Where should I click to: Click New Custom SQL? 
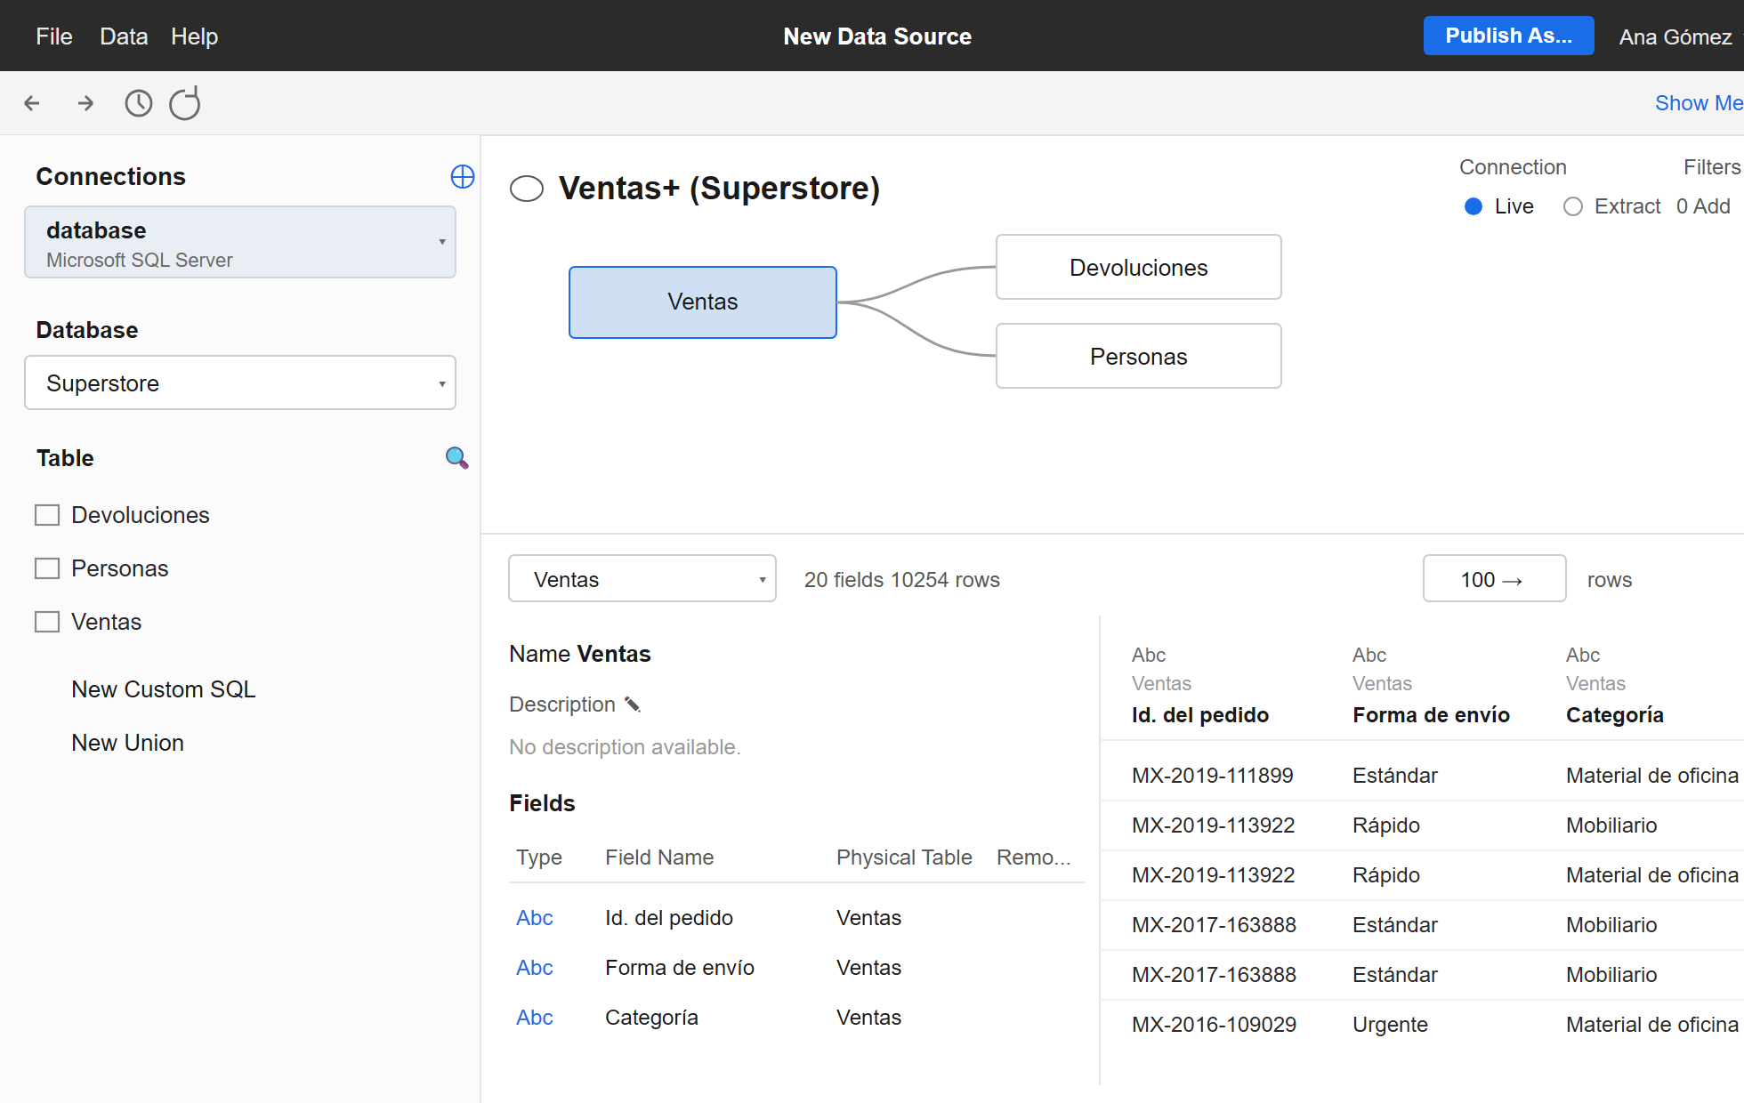[164, 689]
